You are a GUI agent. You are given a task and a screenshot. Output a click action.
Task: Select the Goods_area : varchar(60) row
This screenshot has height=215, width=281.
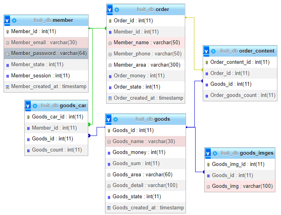coord(145,174)
